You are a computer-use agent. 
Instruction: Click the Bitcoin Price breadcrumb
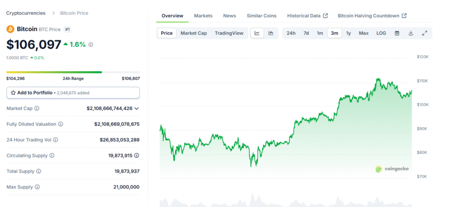(x=74, y=13)
